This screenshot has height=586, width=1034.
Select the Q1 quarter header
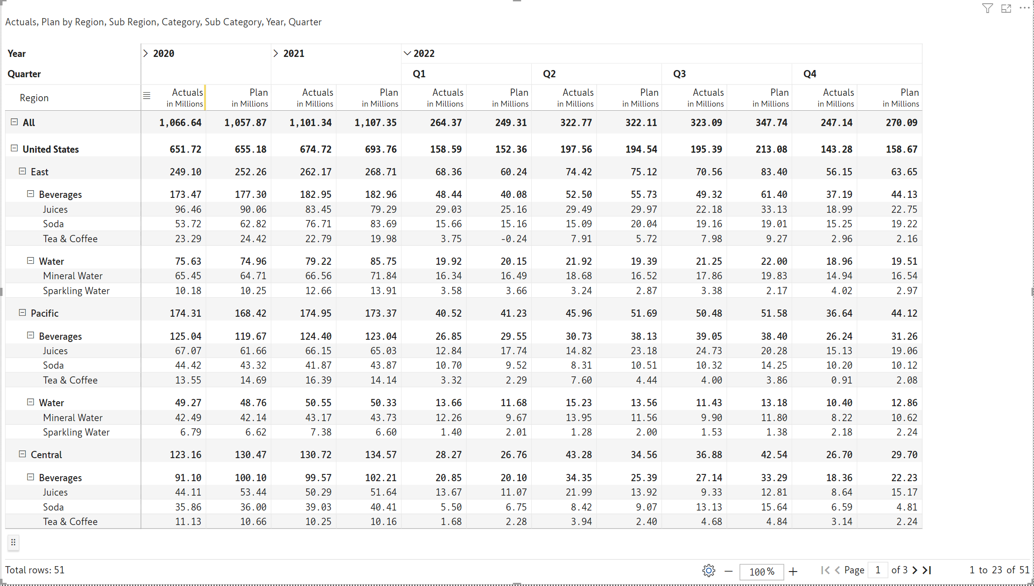(419, 74)
